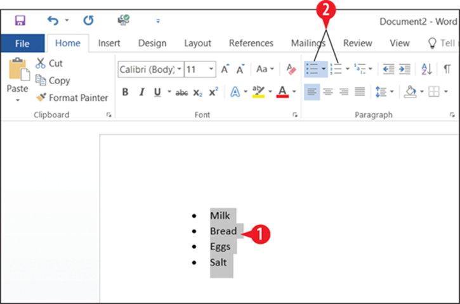460x304 pixels.
Task: Align text left
Action: pos(312,92)
